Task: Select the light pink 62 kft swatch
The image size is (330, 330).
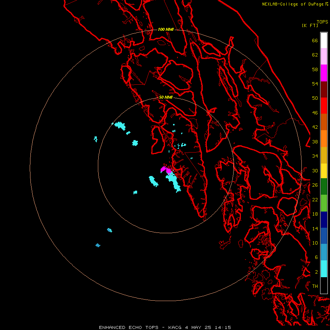Action: 324,56
